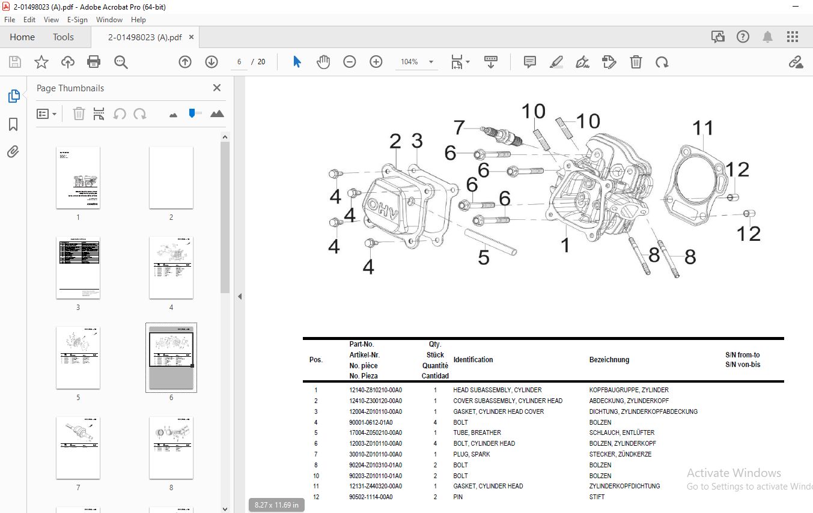Open the View menu
Viewport: 813px width, 513px height.
52,20
